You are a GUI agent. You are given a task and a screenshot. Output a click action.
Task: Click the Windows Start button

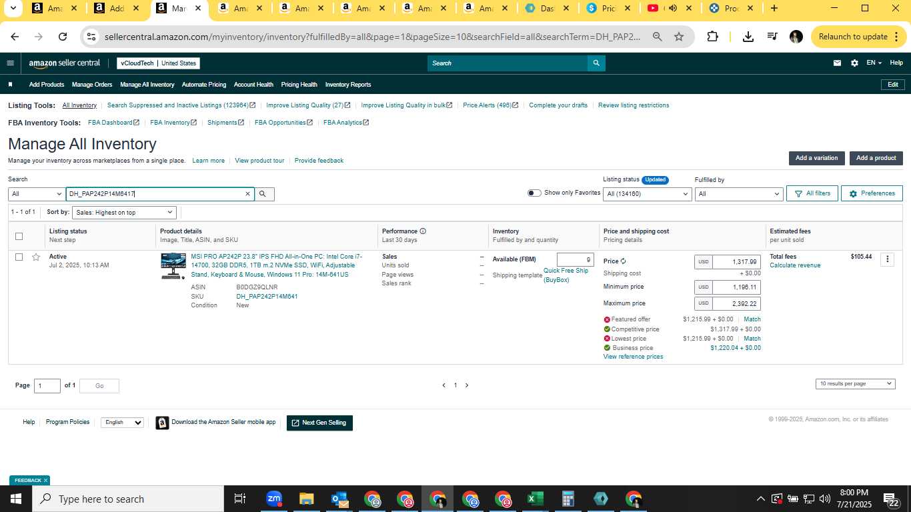[x=16, y=499]
